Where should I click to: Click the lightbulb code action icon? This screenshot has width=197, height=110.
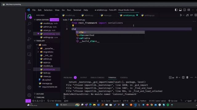(x=73, y=26)
